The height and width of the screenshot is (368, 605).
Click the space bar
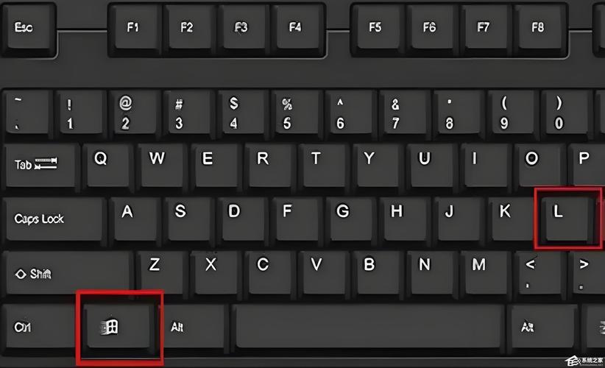click(x=369, y=326)
